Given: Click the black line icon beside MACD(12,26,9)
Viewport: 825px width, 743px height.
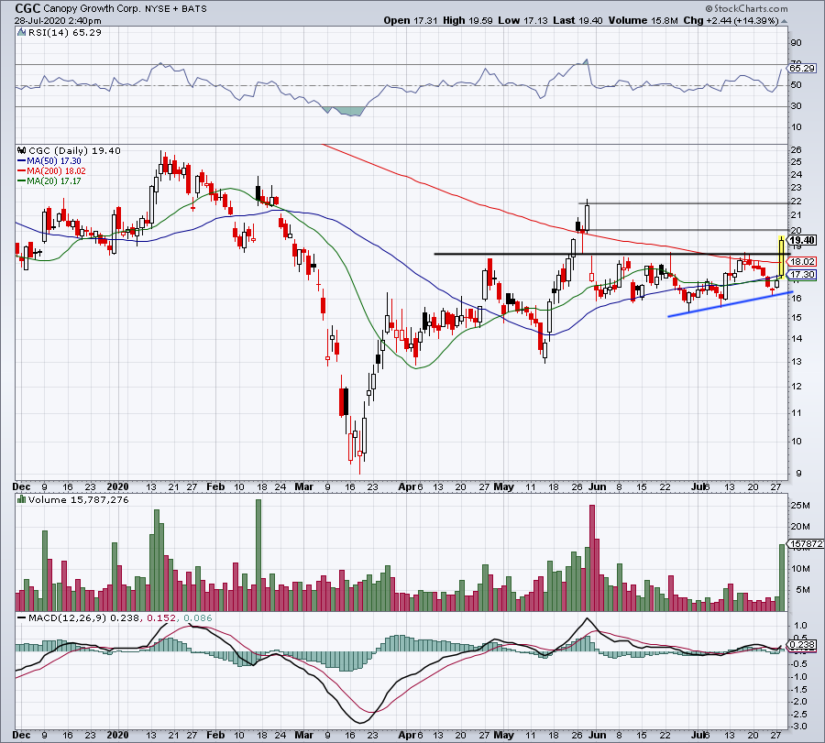Looking at the screenshot, I should point(22,618).
